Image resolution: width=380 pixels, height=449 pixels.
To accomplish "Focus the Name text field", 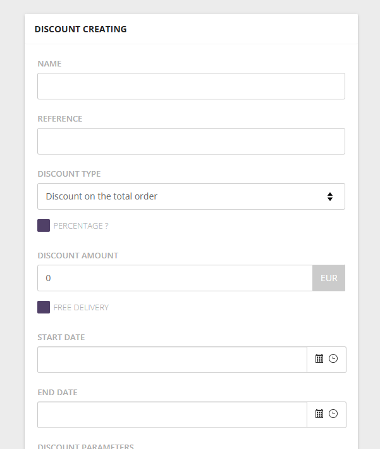I will [191, 86].
